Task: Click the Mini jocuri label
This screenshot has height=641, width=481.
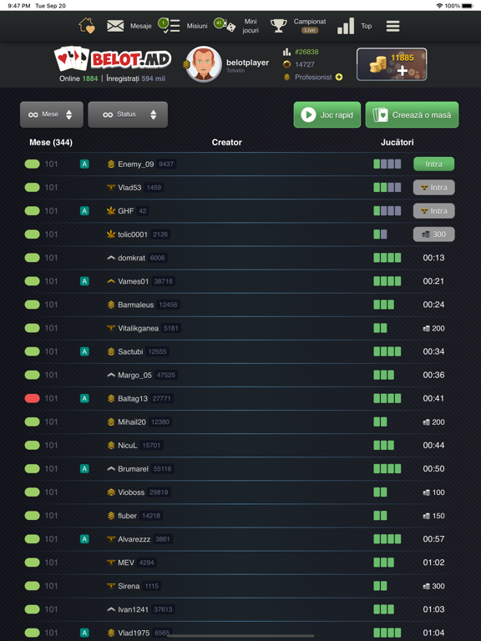Action: [251, 26]
